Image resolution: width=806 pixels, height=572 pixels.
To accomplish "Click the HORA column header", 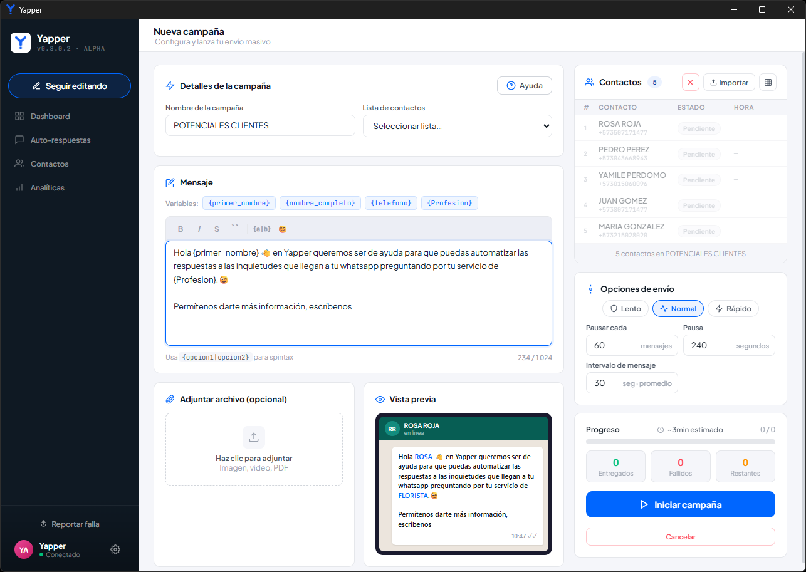I will coord(743,108).
